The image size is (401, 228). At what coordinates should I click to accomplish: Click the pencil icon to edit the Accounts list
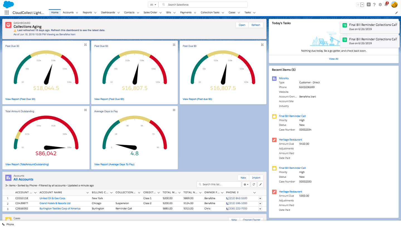click(x=260, y=184)
